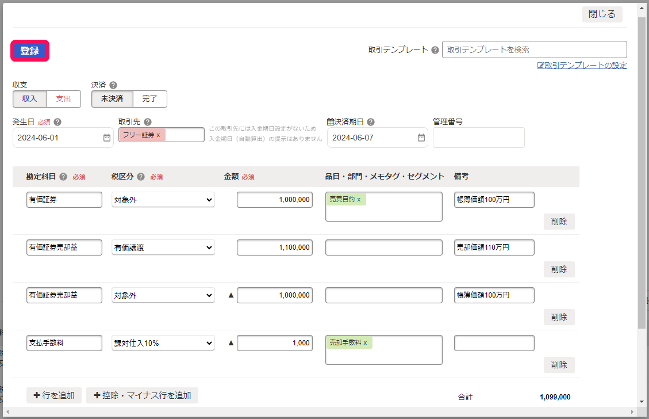Click the 管理番号 input field
This screenshot has width=649, height=419.
[479, 138]
